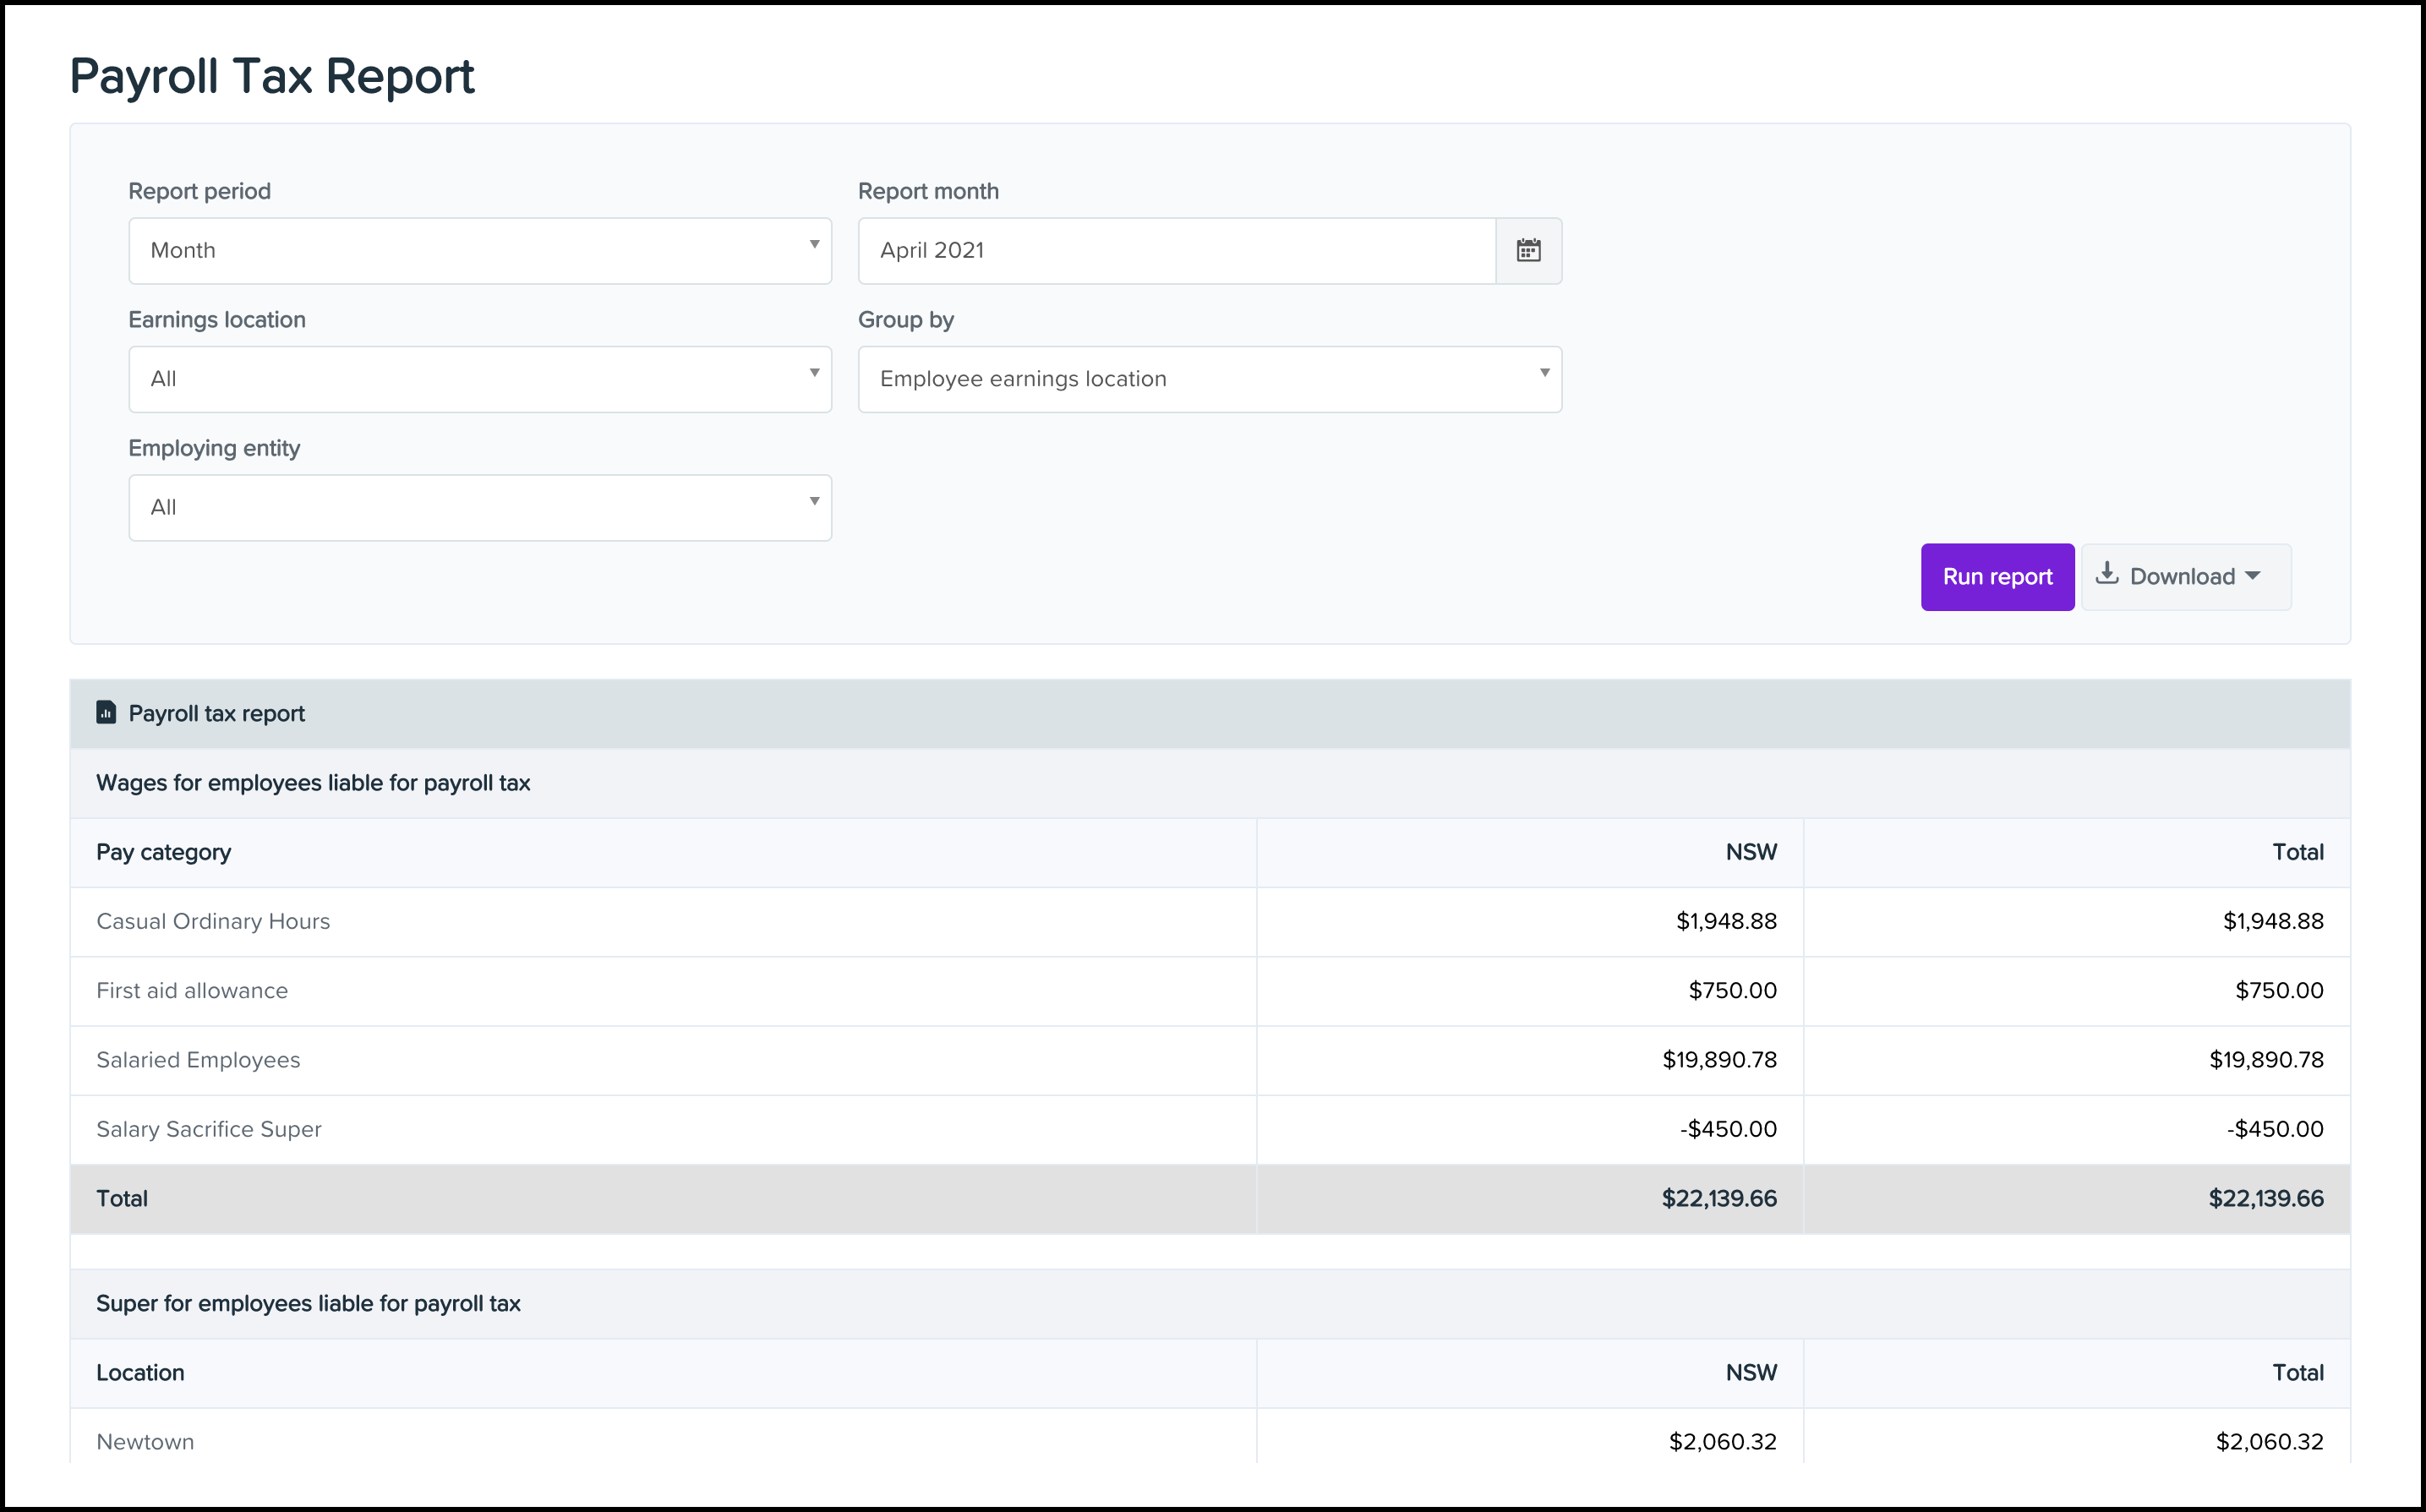Click the Location column header
This screenshot has height=1512, width=2426.
click(140, 1373)
